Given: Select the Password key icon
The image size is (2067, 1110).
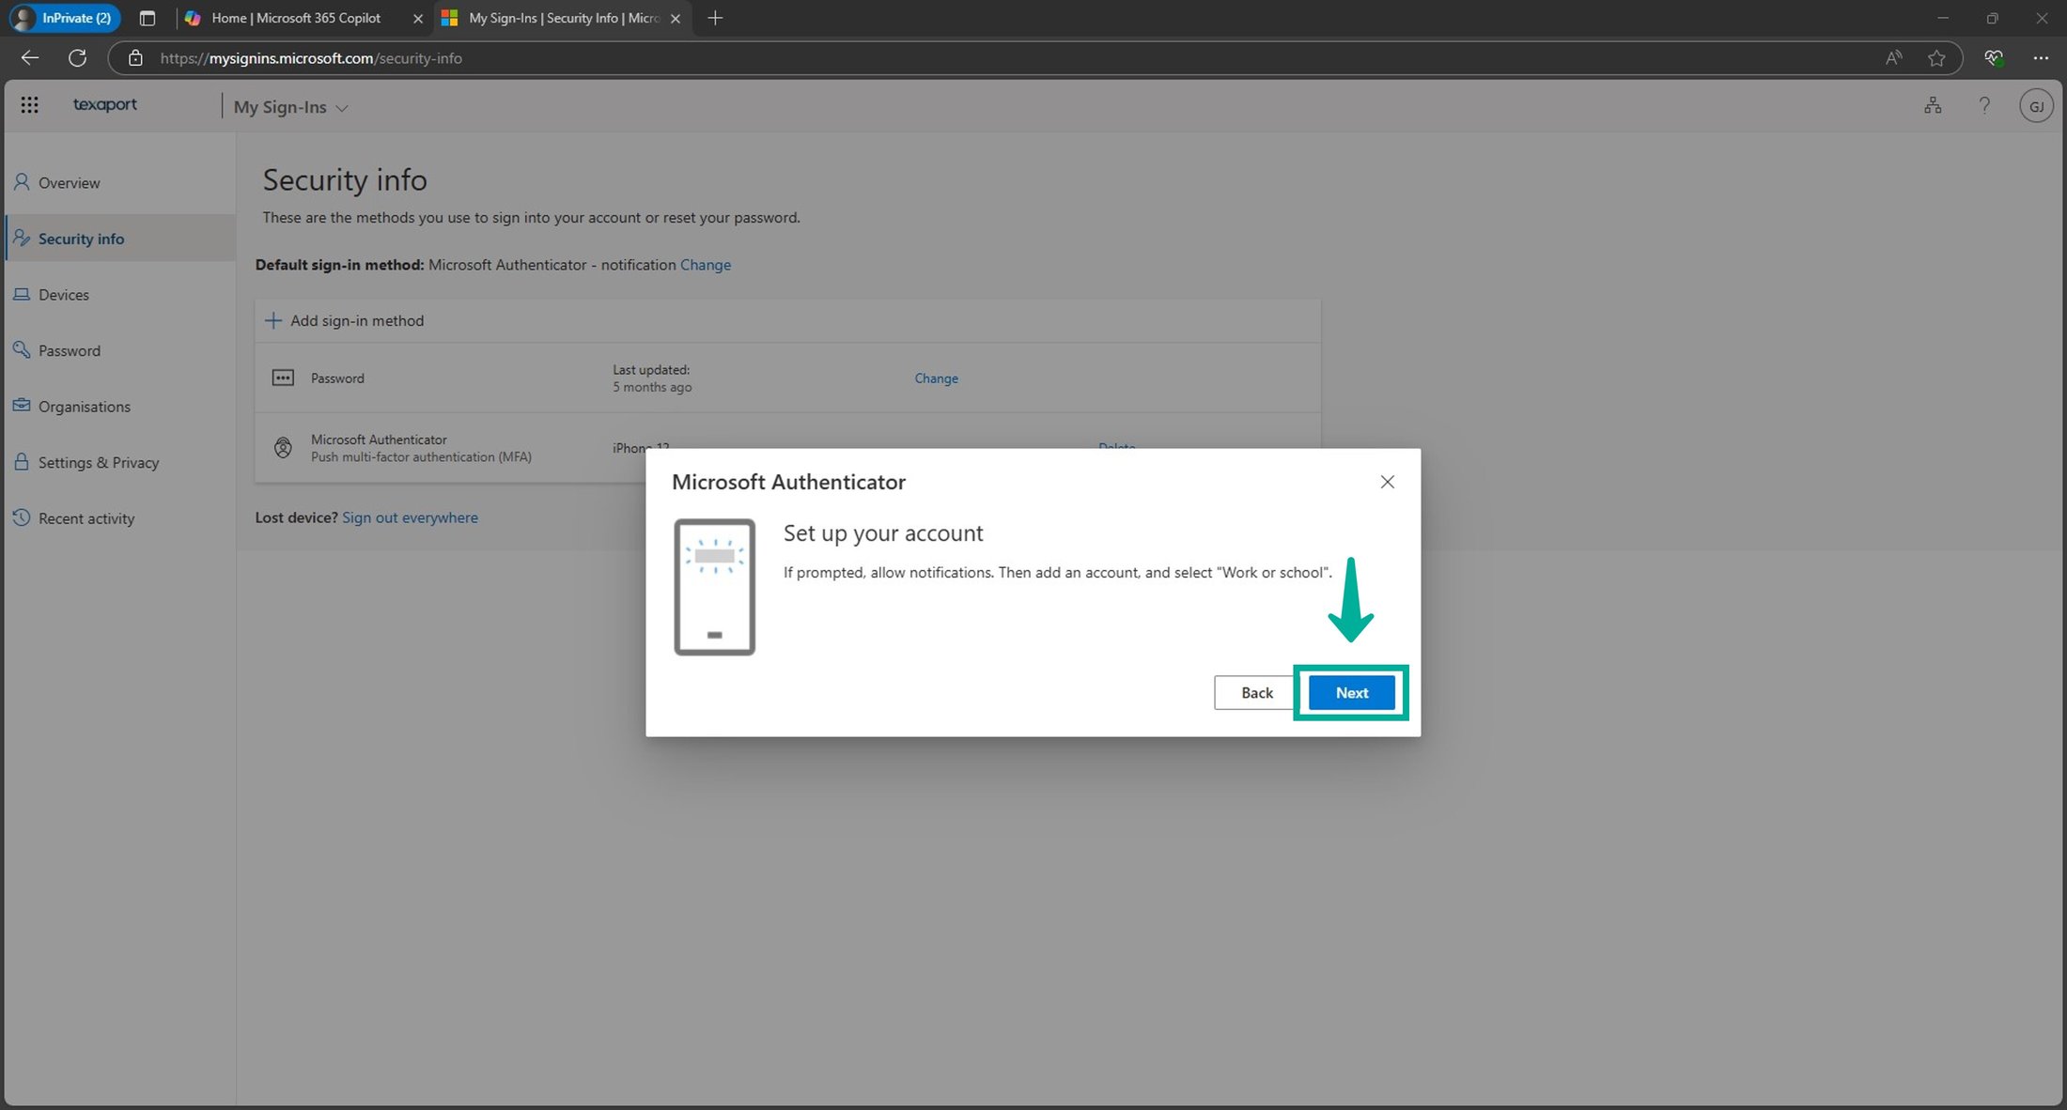Looking at the screenshot, I should pos(22,349).
